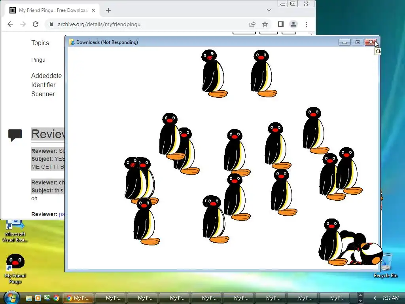
Task: Expand the Chrome tab search chevron
Action: pyautogui.click(x=269, y=10)
